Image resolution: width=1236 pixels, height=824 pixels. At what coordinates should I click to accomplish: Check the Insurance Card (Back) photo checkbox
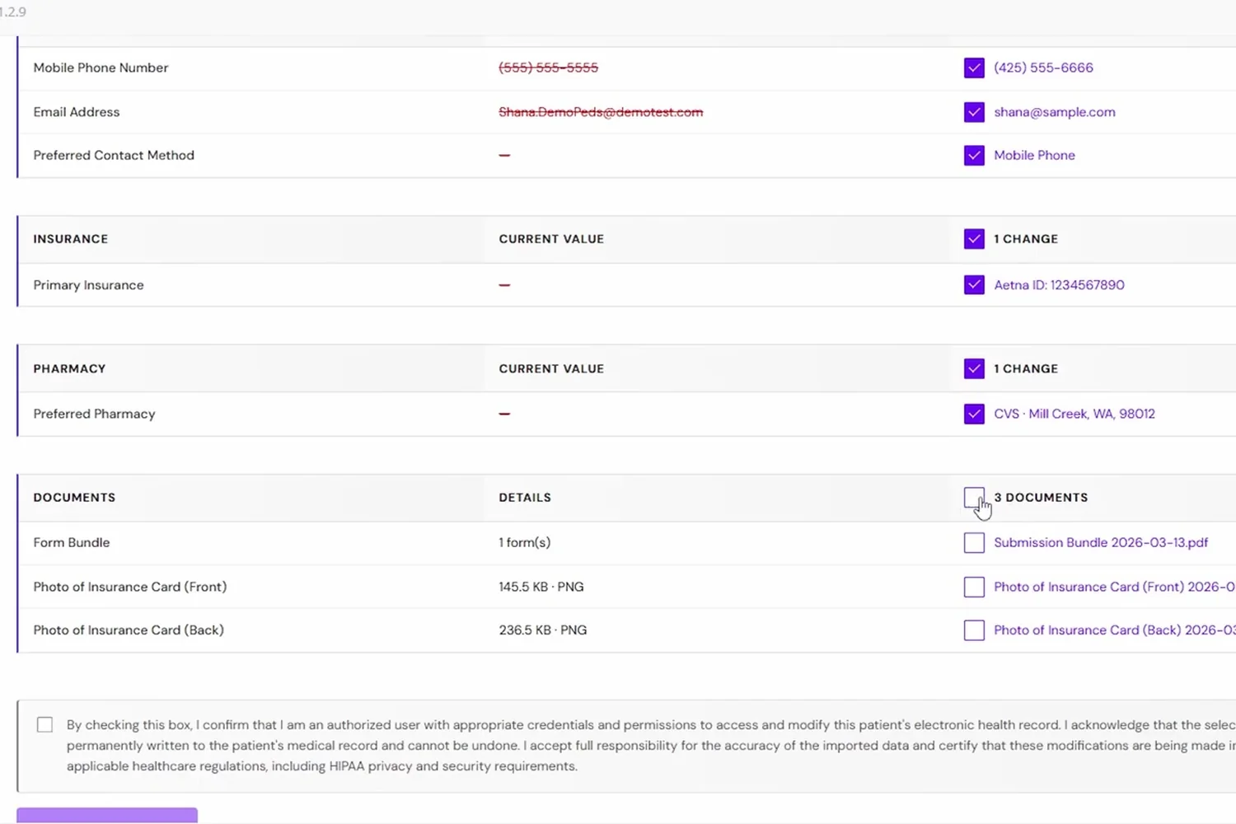tap(974, 630)
